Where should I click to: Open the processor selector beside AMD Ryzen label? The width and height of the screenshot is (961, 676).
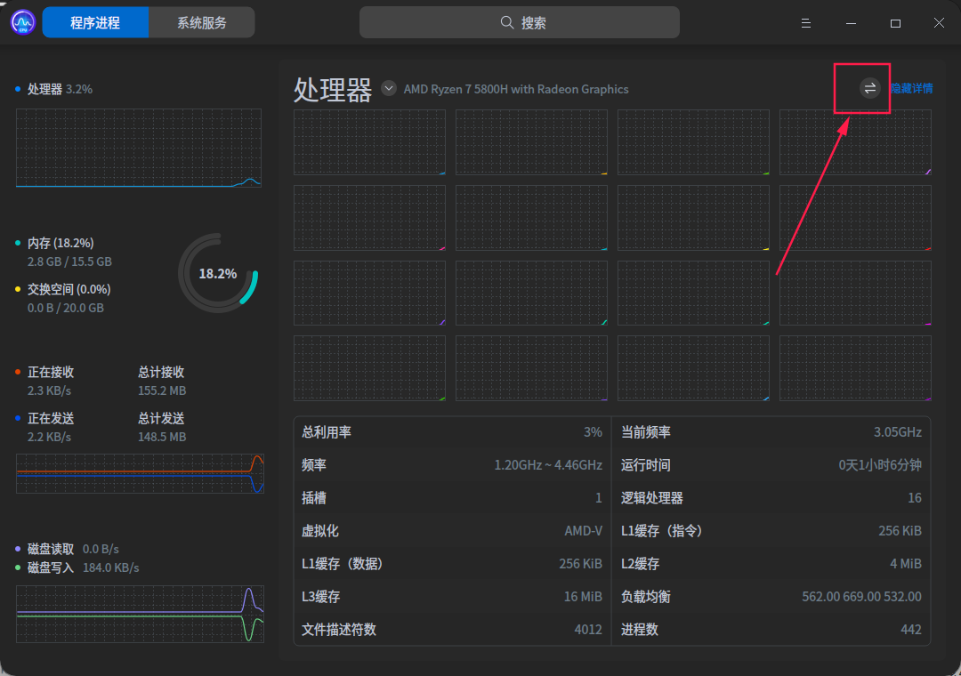tap(388, 88)
